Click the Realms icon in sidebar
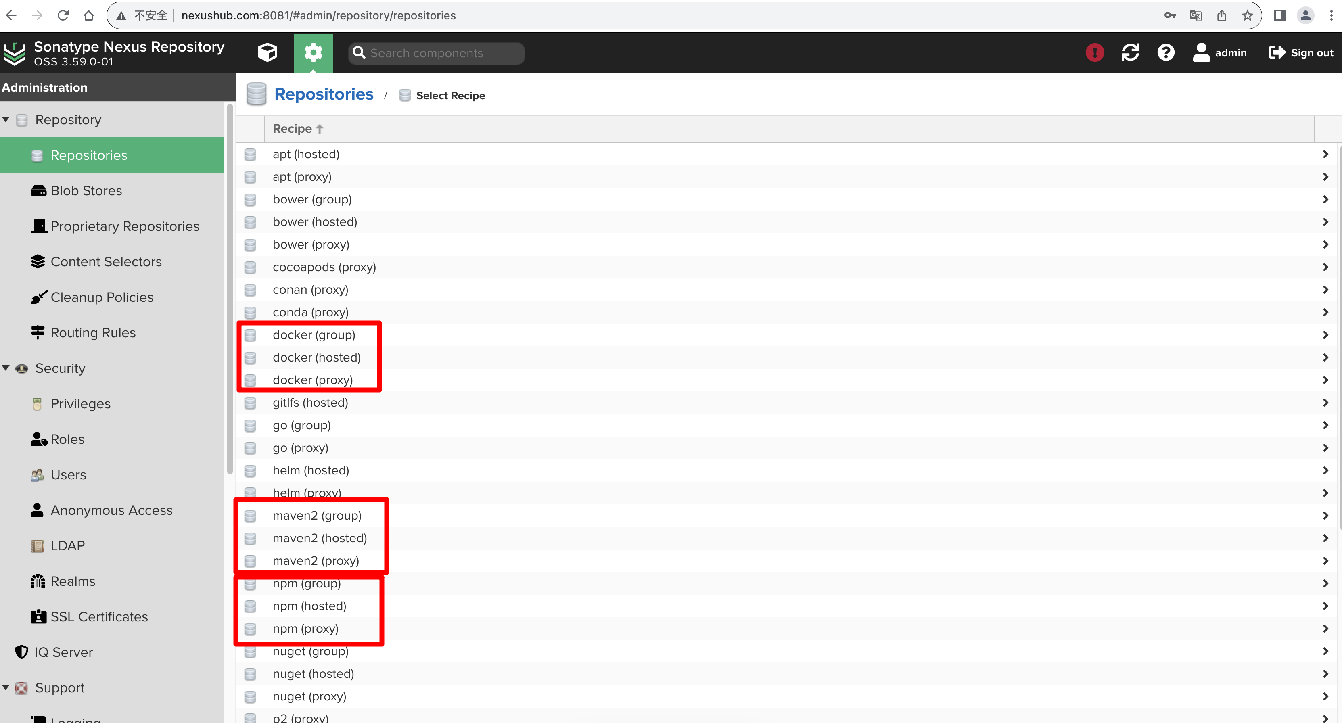Viewport: 1342px width, 723px height. pyautogui.click(x=38, y=581)
